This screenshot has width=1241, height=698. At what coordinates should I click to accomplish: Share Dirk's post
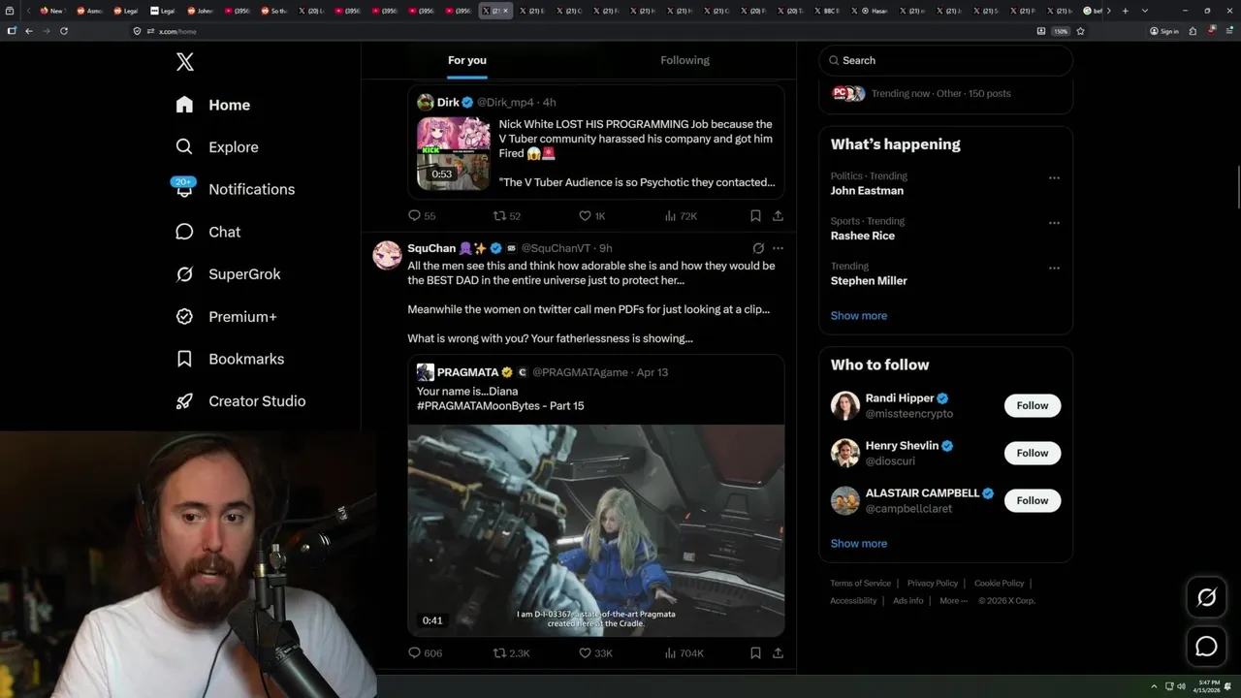pos(778,216)
